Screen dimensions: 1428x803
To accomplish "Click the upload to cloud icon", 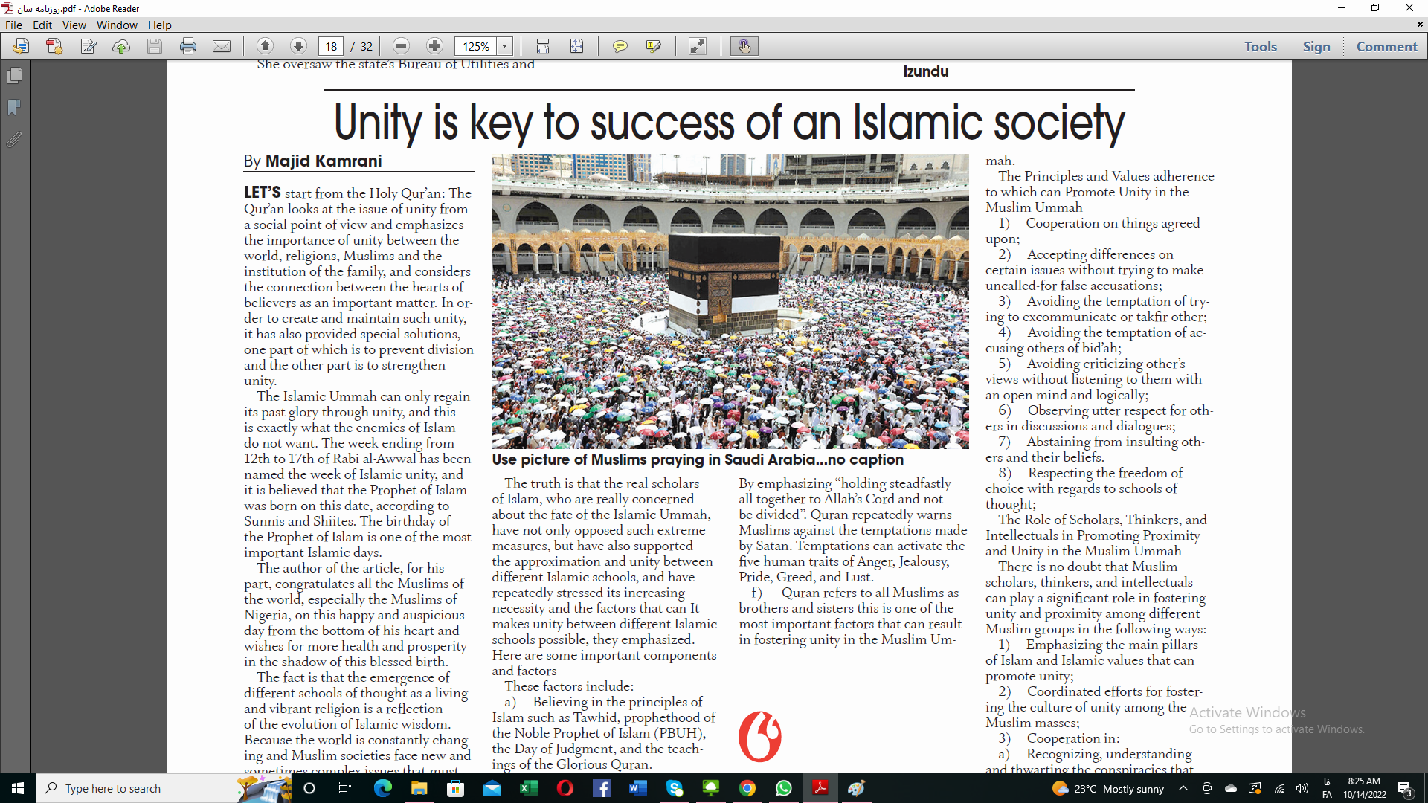I will pyautogui.click(x=121, y=46).
